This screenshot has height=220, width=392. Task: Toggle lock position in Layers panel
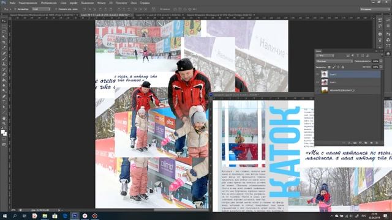pyautogui.click(x=338, y=67)
